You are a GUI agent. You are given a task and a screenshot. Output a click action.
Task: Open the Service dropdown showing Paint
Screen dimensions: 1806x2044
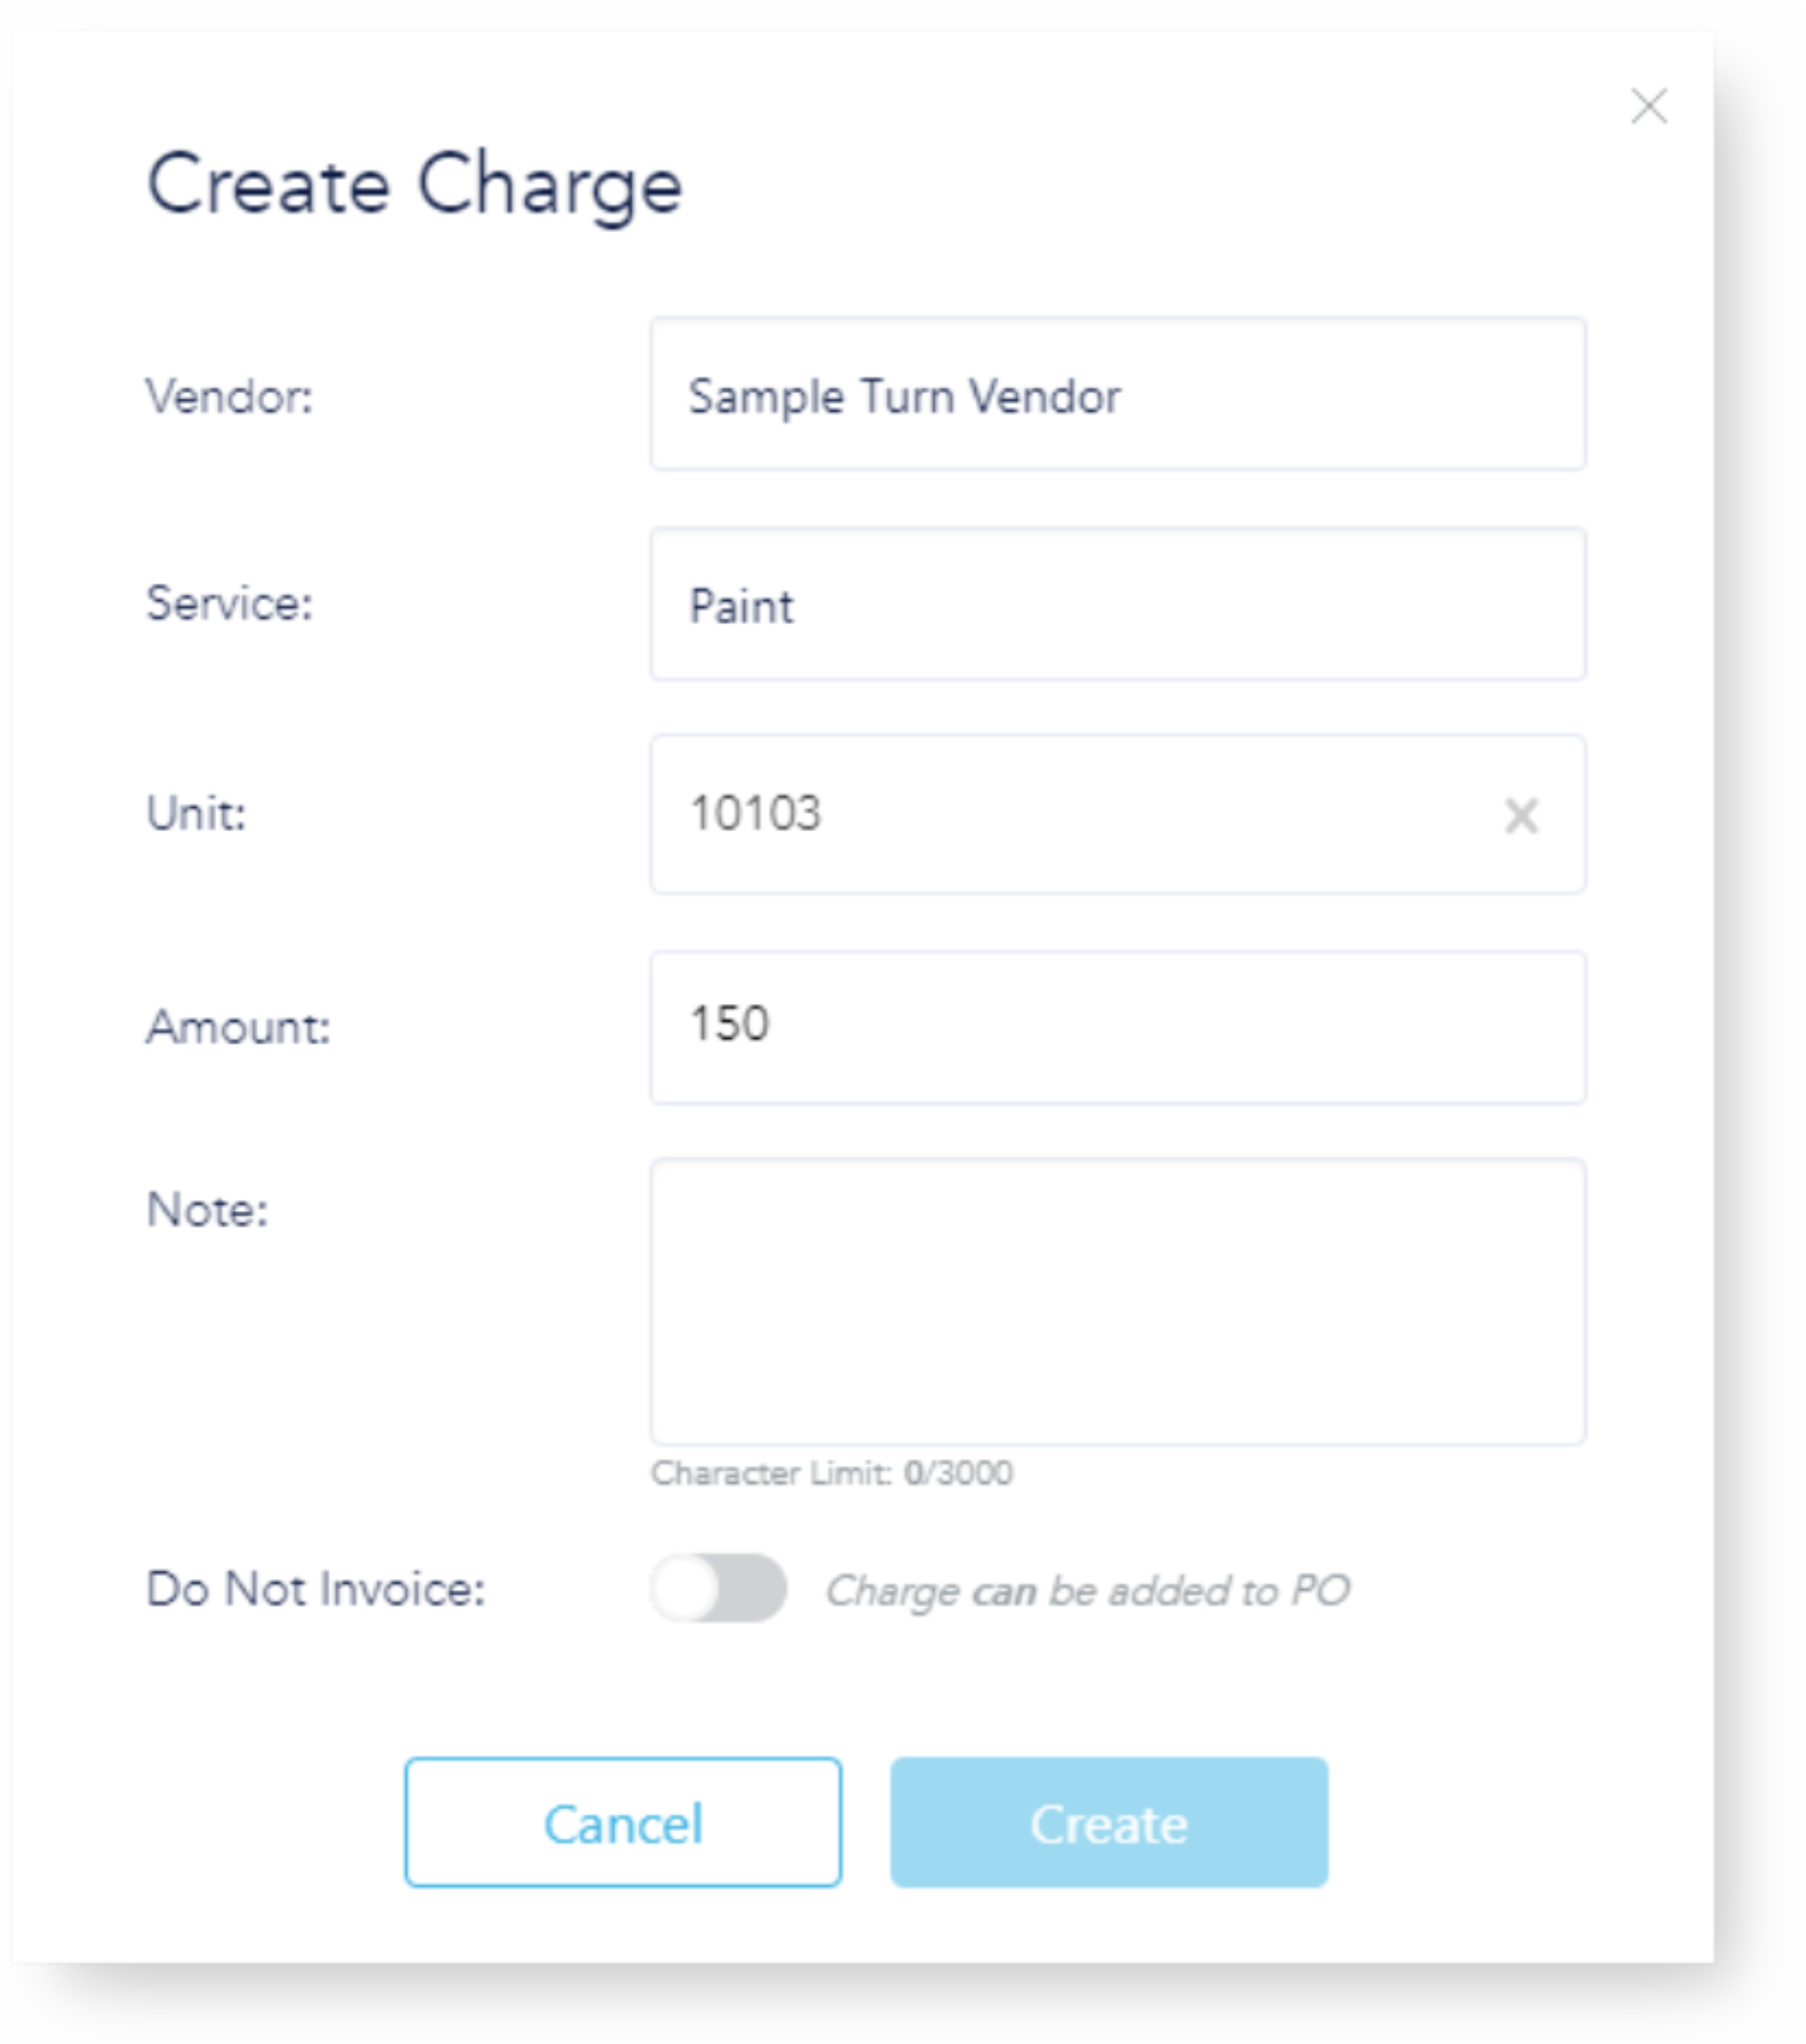(x=1117, y=605)
